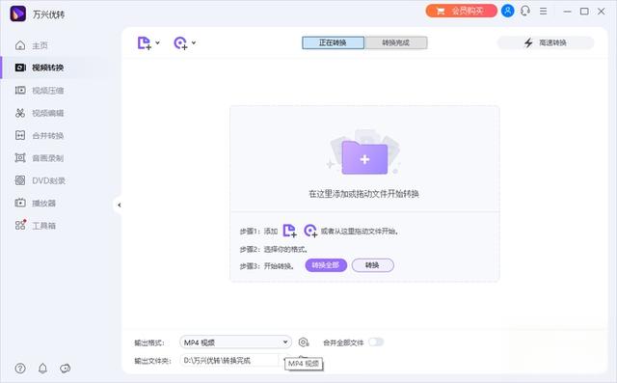Click the 输出格式 label

(149, 342)
